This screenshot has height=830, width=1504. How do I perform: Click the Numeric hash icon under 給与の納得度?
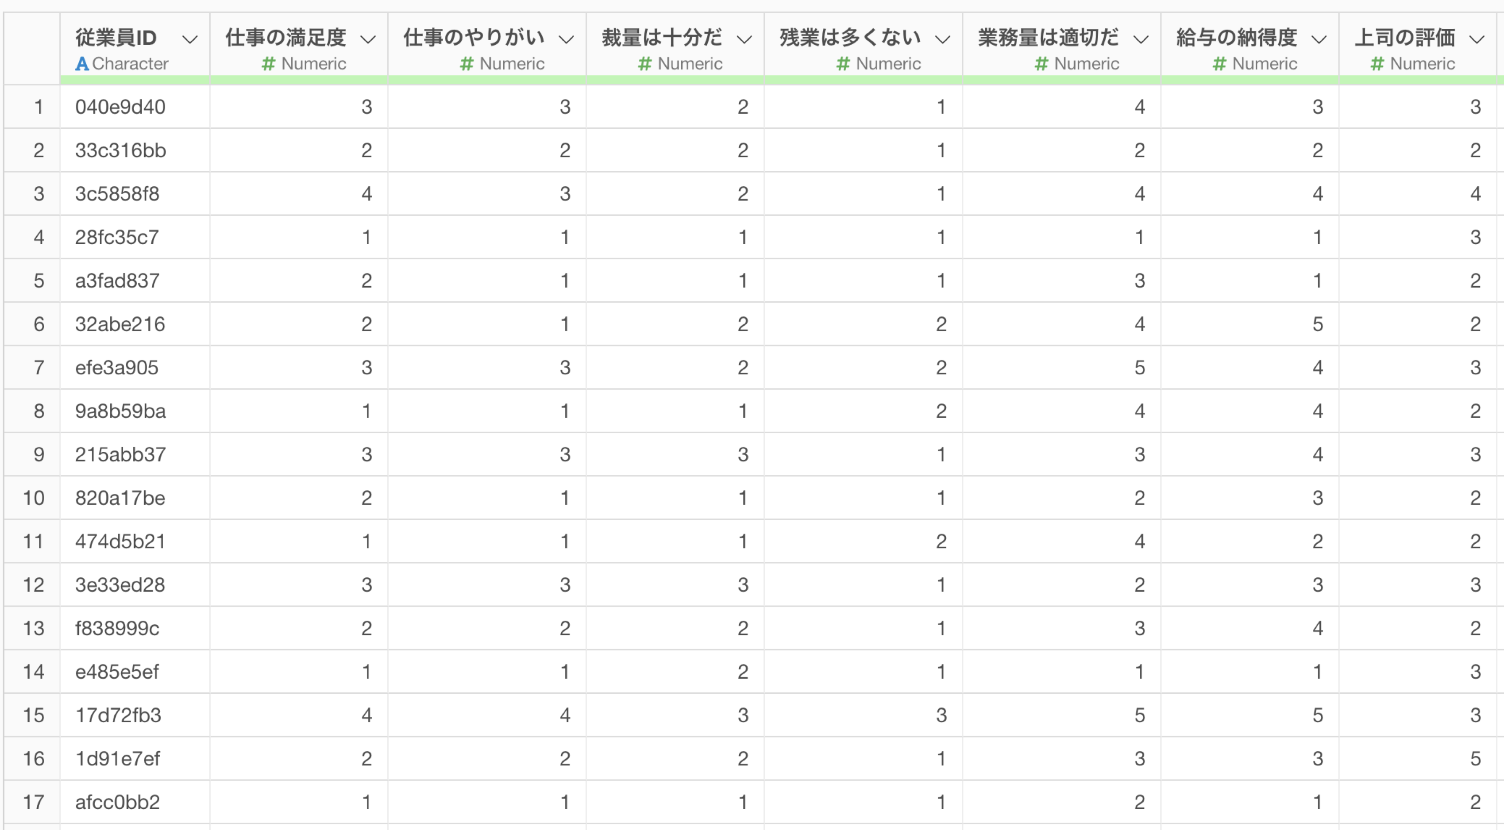point(1220,64)
